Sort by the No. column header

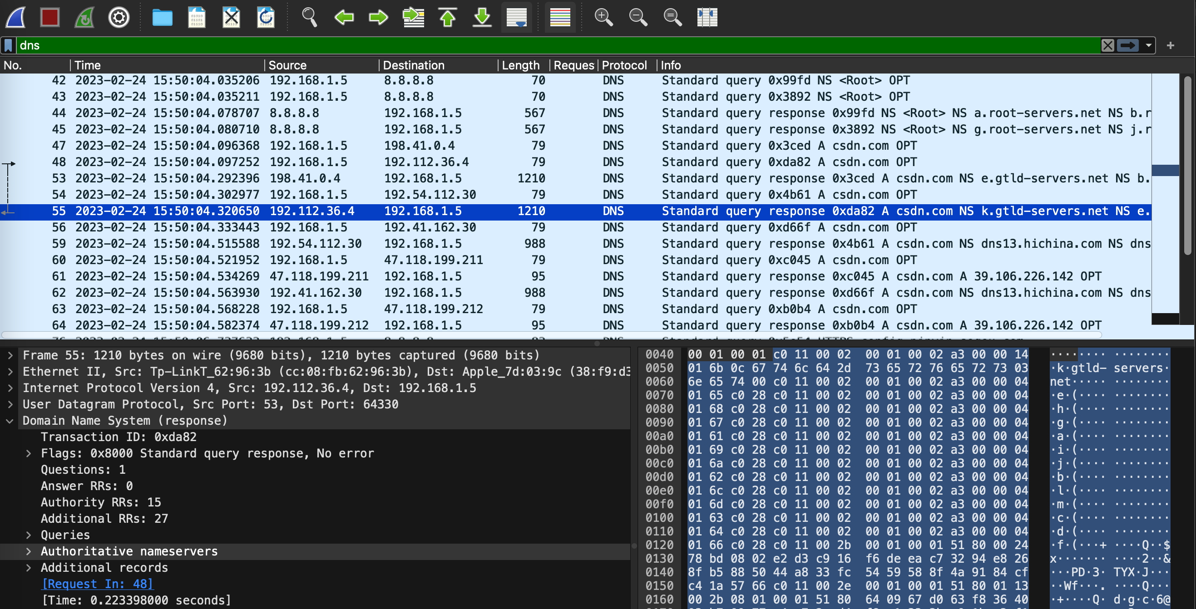[x=35, y=65]
